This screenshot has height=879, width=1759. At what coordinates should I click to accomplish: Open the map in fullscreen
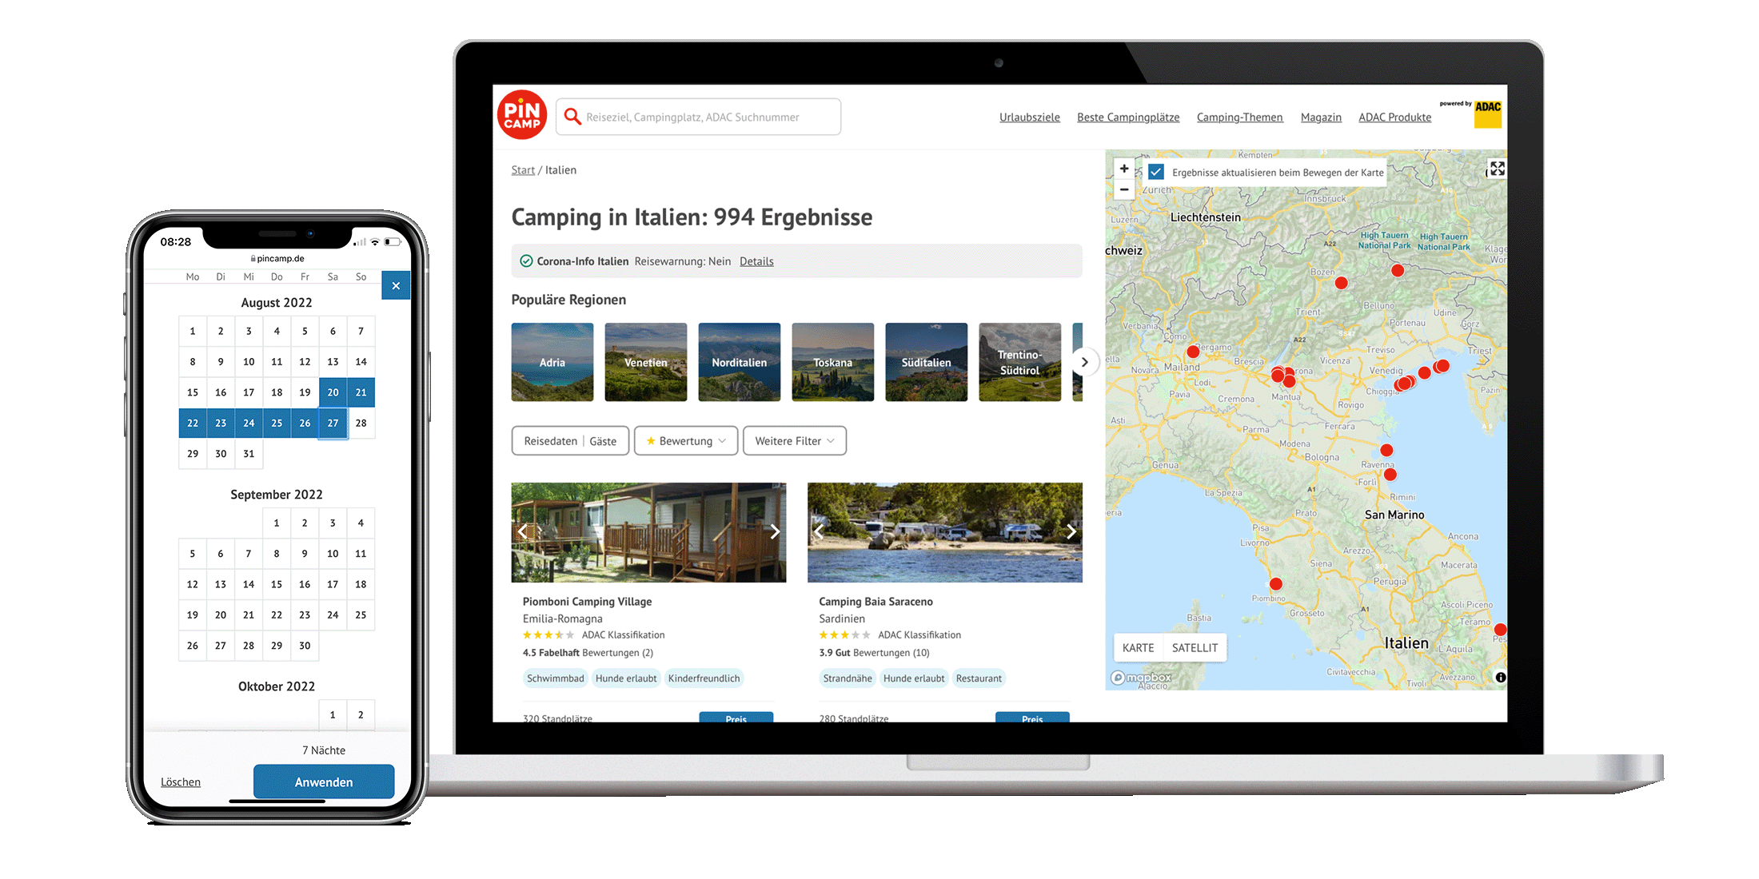(x=1497, y=169)
